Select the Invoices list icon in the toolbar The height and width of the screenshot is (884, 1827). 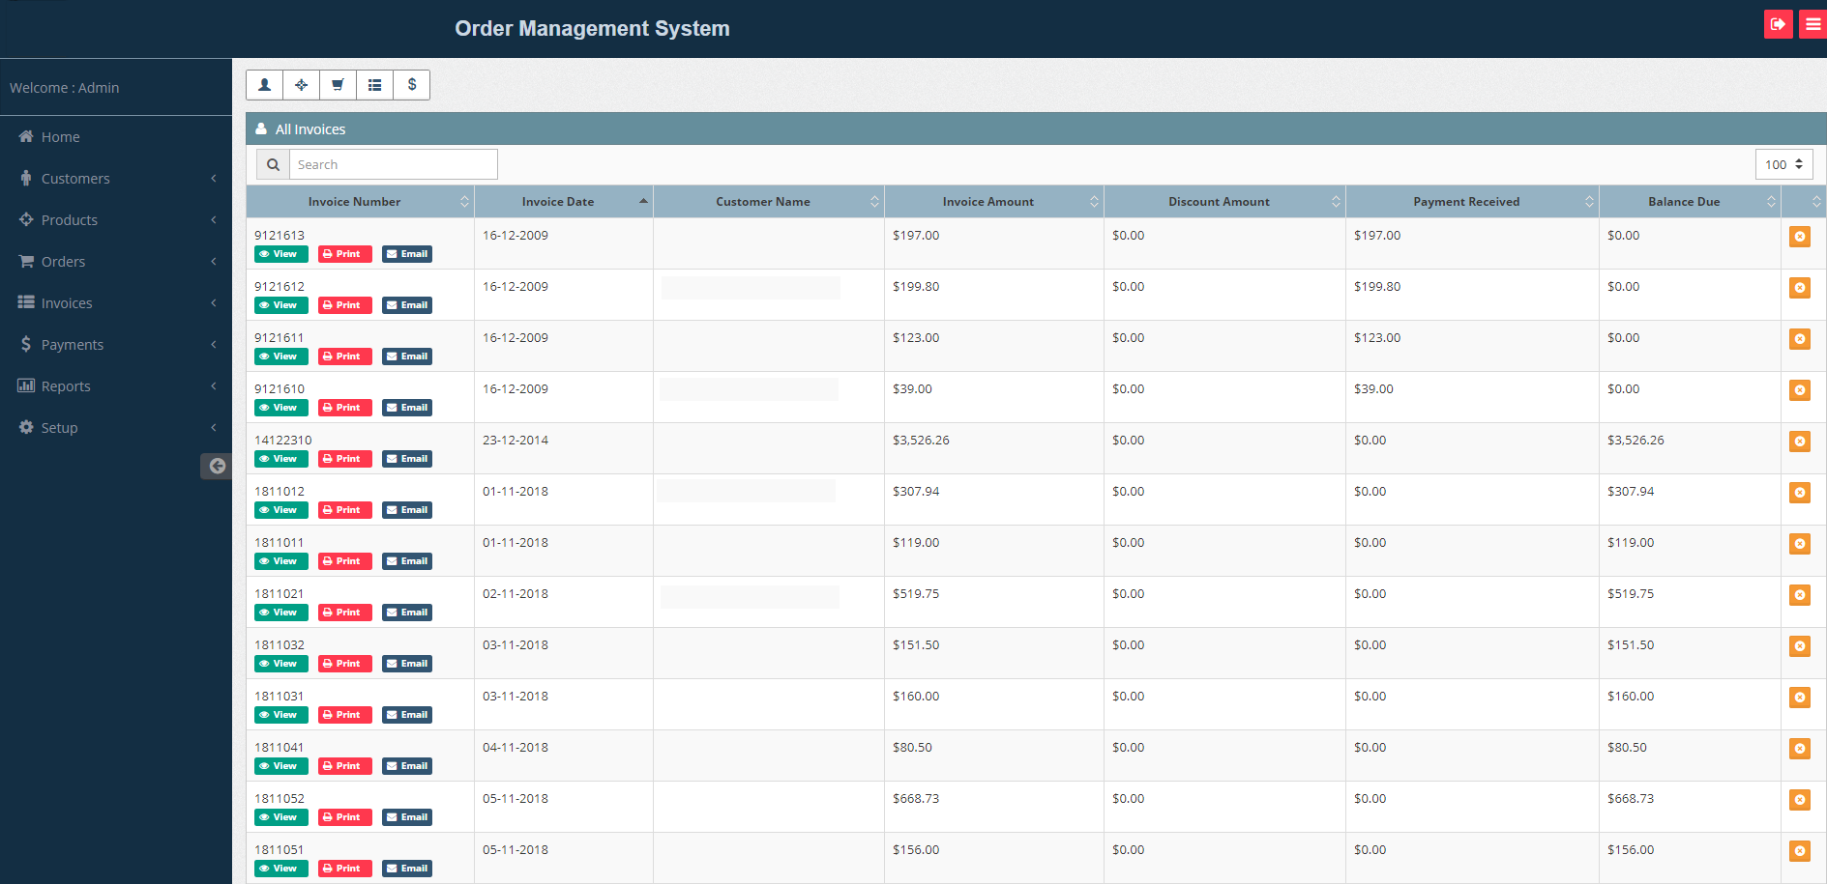(374, 85)
